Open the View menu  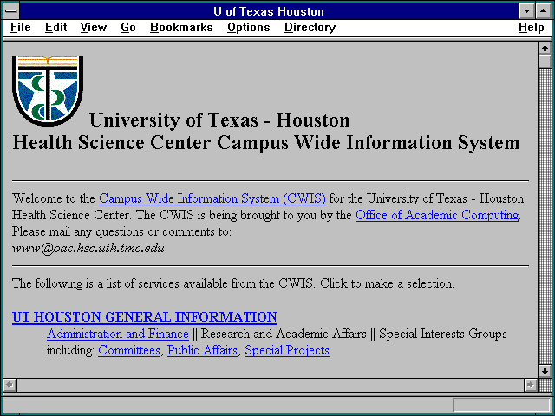point(94,28)
